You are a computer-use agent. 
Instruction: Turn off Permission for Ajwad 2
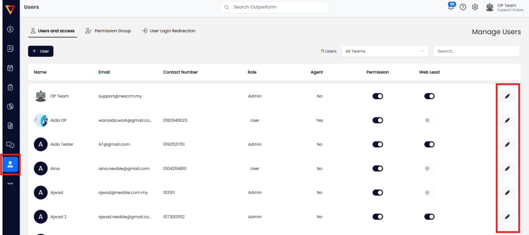378,216
